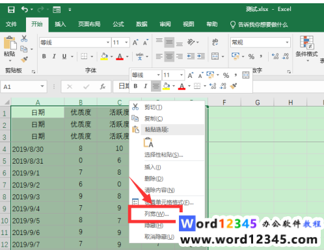The image size is (324, 250).
Task: Open the ribbon font name 等线 dropdown
Action: click(108, 42)
